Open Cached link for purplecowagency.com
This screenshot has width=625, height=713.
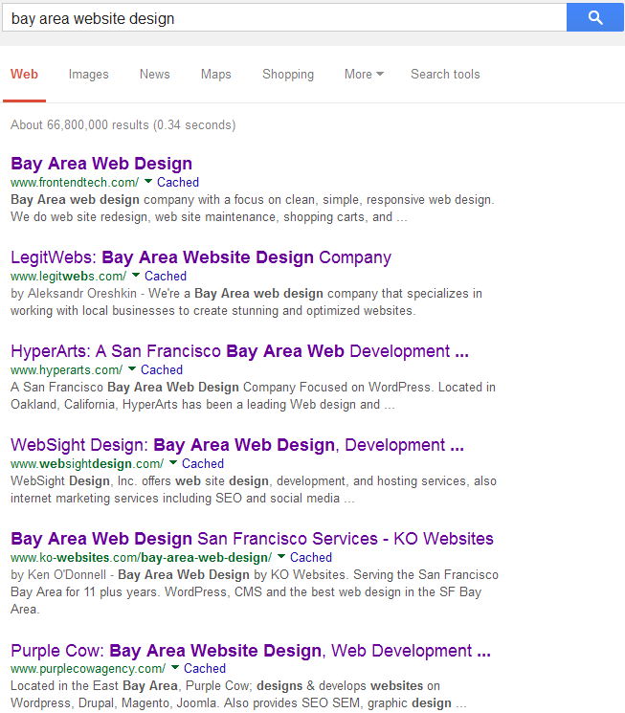click(x=205, y=668)
